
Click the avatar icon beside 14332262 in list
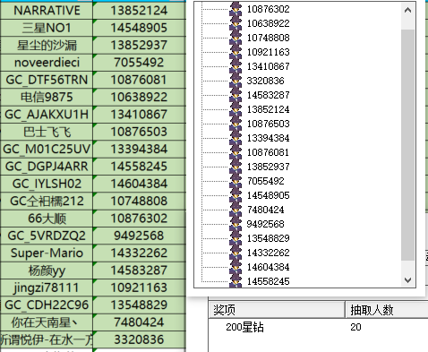tap(235, 253)
